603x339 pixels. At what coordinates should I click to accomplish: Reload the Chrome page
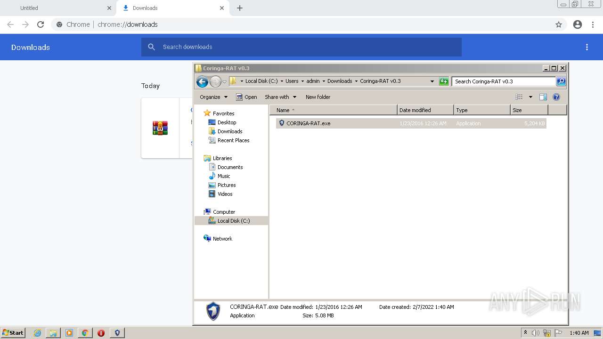[41, 24]
